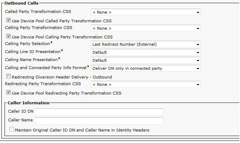Open the Called Party Transformation CSS dropdown
Viewport: 240px width, 143px height.
tap(145, 12)
